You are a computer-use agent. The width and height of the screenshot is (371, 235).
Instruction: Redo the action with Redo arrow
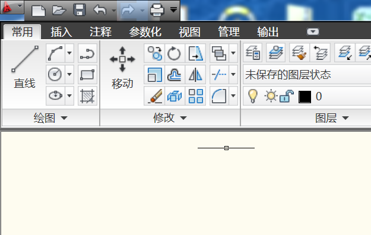[x=128, y=10]
